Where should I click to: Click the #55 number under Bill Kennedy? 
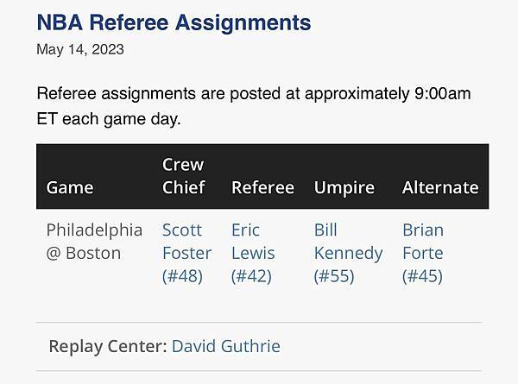334,276
